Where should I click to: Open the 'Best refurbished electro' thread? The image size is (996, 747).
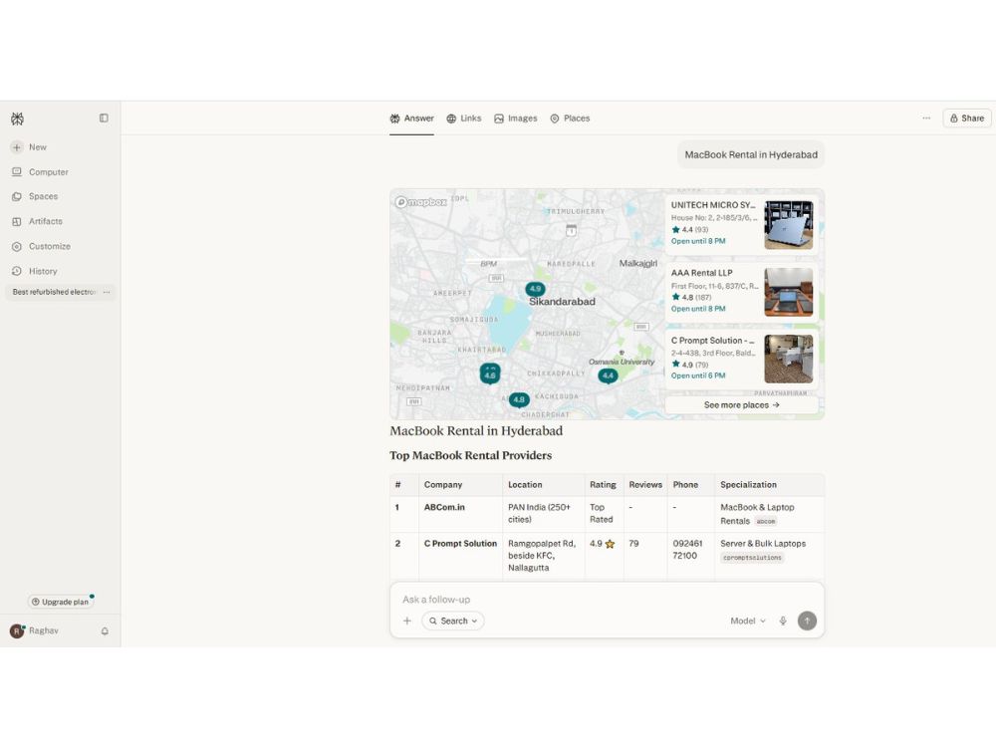coord(54,292)
